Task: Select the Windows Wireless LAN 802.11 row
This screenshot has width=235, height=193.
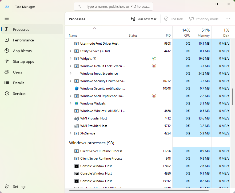Action: pyautogui.click(x=148, y=111)
